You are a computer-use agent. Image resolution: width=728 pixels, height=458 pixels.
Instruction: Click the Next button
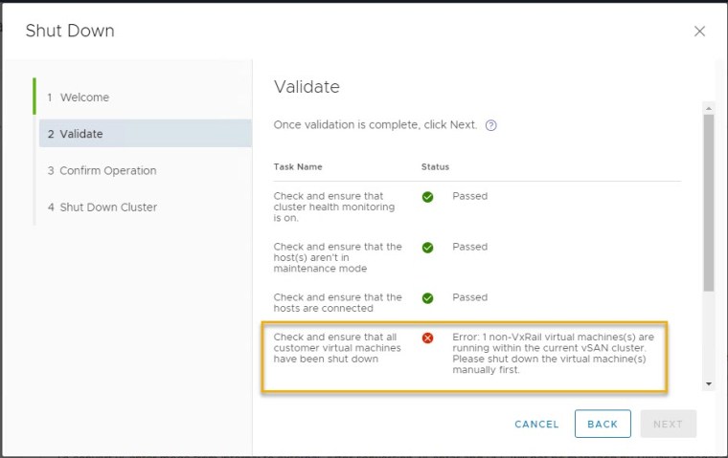pos(668,424)
